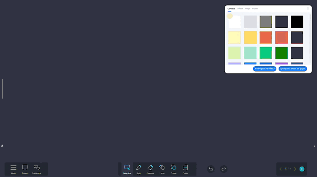
Task: Pick the dark swatch in third row
Action: coord(297,53)
